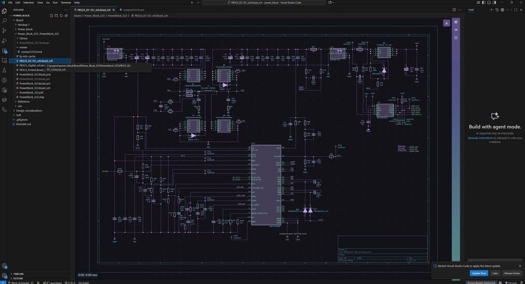This screenshot has width=525, height=284.
Task: Open the Extensions view in activity bar
Action: pos(4,51)
